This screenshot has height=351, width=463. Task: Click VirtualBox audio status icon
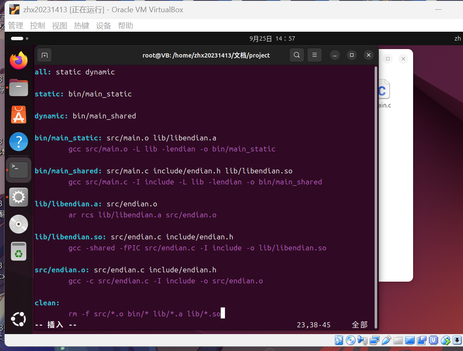(x=362, y=340)
